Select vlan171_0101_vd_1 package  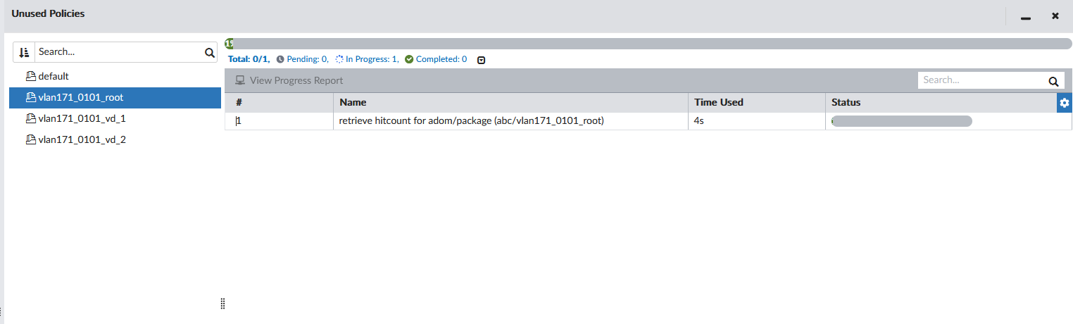tap(115, 118)
